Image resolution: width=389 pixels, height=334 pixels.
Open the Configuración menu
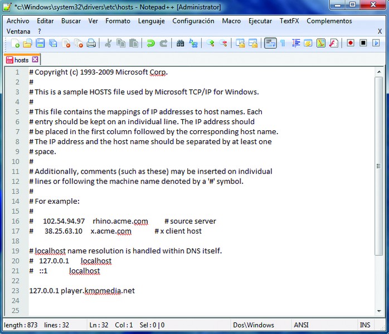pos(193,21)
